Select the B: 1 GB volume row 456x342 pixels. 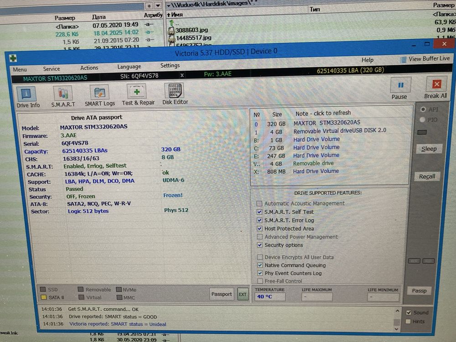point(330,139)
